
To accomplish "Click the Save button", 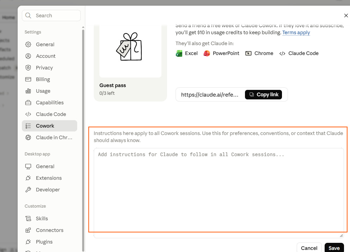I will click(334, 248).
